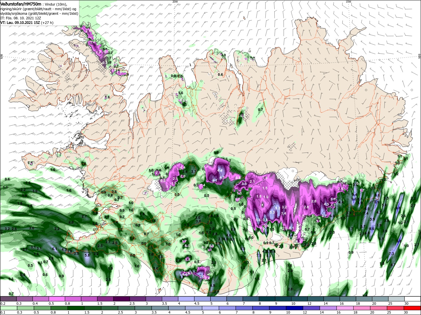Click the light pink 16–18 rain legend swatch
The image size is (421, 315).
click(344, 308)
